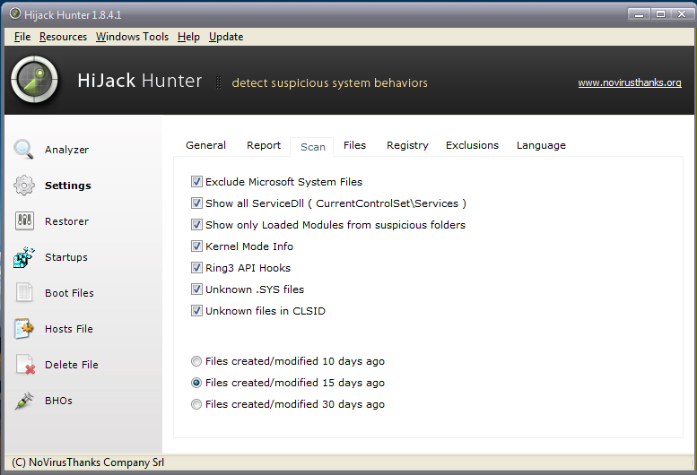Screen dimensions: 697x475
Task: Click the Hijack Hunter 1.8.4.1 title text
Action: click(73, 15)
